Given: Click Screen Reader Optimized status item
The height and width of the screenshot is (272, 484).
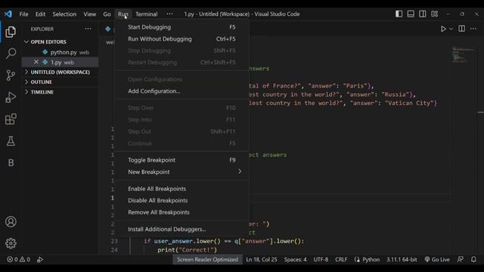Looking at the screenshot, I should pos(207,259).
